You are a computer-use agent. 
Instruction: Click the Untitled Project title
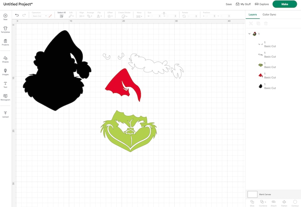18,4
